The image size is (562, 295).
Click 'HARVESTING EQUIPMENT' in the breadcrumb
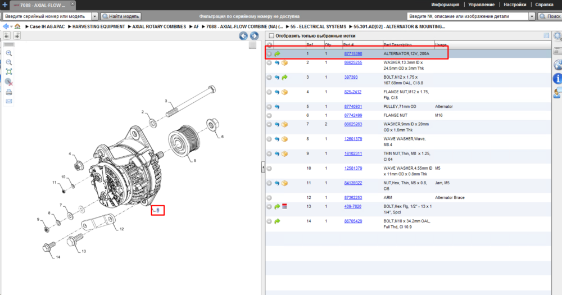click(x=98, y=26)
